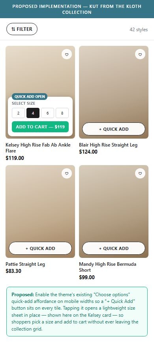Wishlist the Pattie Straight Leg heart icon
The height and width of the screenshot is (342, 154).
coord(67,173)
